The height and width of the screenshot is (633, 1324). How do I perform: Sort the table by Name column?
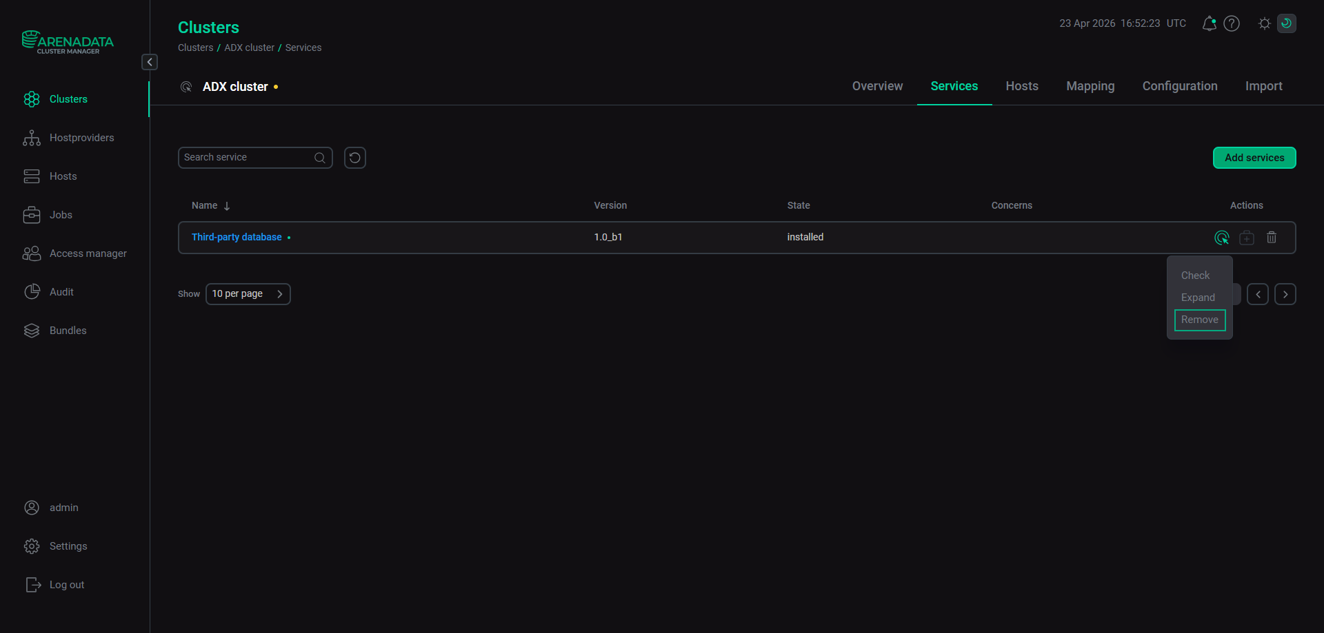pos(211,205)
